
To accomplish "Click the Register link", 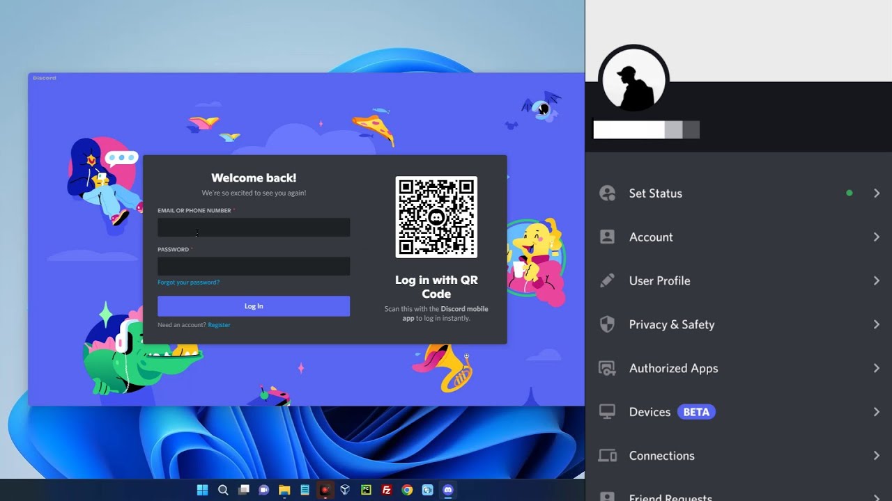I will click(x=219, y=325).
